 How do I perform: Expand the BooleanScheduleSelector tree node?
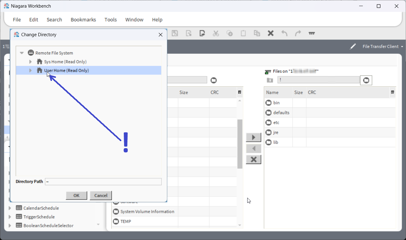tap(10, 226)
